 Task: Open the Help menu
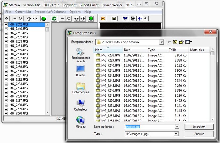tap(88, 12)
